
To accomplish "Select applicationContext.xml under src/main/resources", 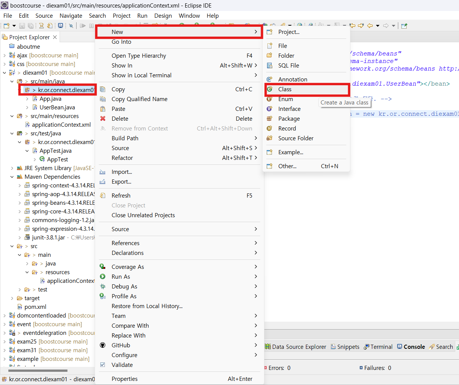I will 61,125.
